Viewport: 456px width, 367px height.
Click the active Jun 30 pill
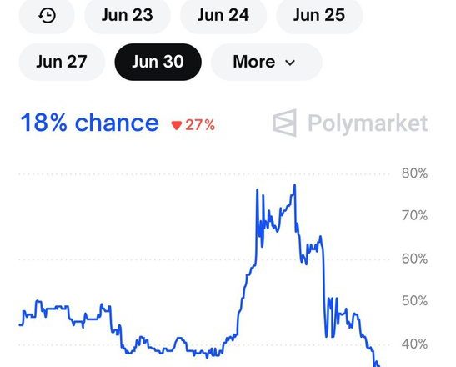click(x=158, y=62)
